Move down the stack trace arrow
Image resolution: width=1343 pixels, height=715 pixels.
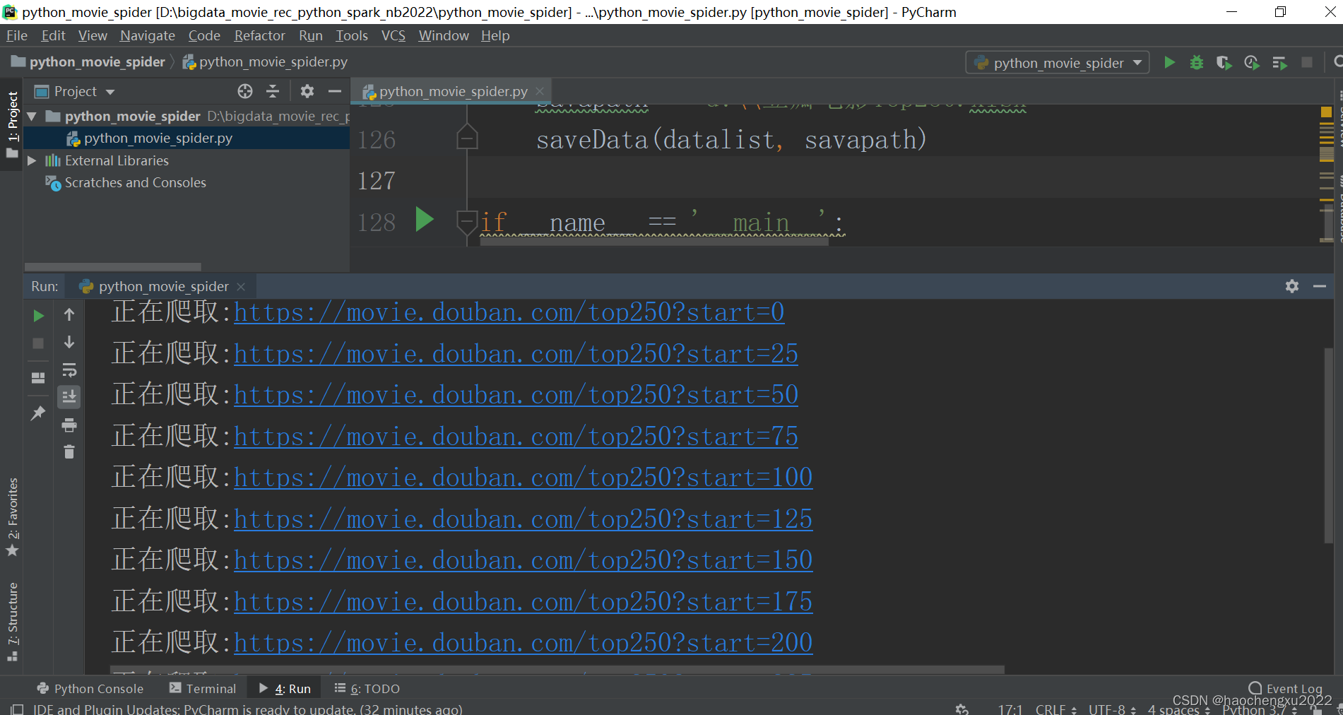[69, 342]
